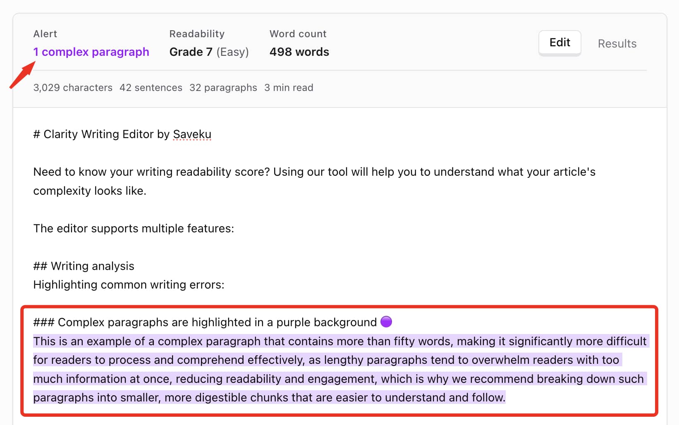
Task: Click the '42 sentences' stat
Action: point(151,88)
